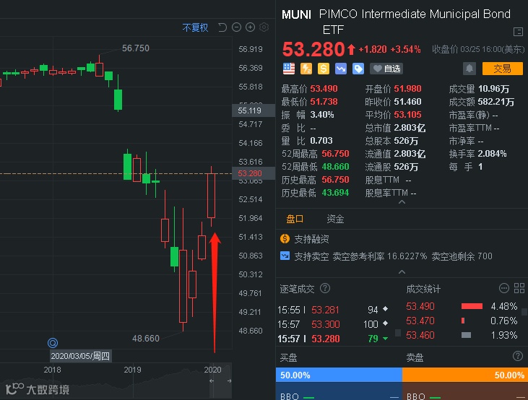Collapse the quote details with the chevron
Screen dimensions: 528x400
(x=402, y=202)
